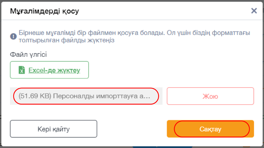Click the green Excel file icon
Screen dimensions: 264x148
click(x=22, y=70)
